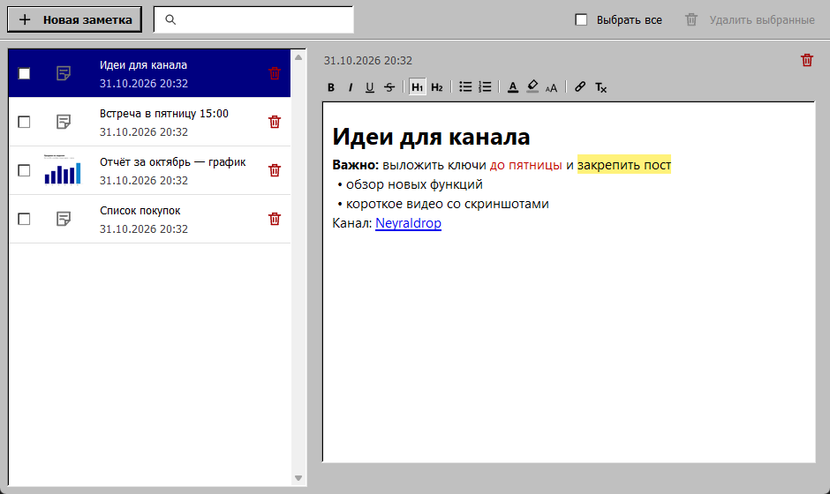Viewport: 830px width, 494px height.
Task: Open the highlight background color picker
Action: click(x=532, y=86)
